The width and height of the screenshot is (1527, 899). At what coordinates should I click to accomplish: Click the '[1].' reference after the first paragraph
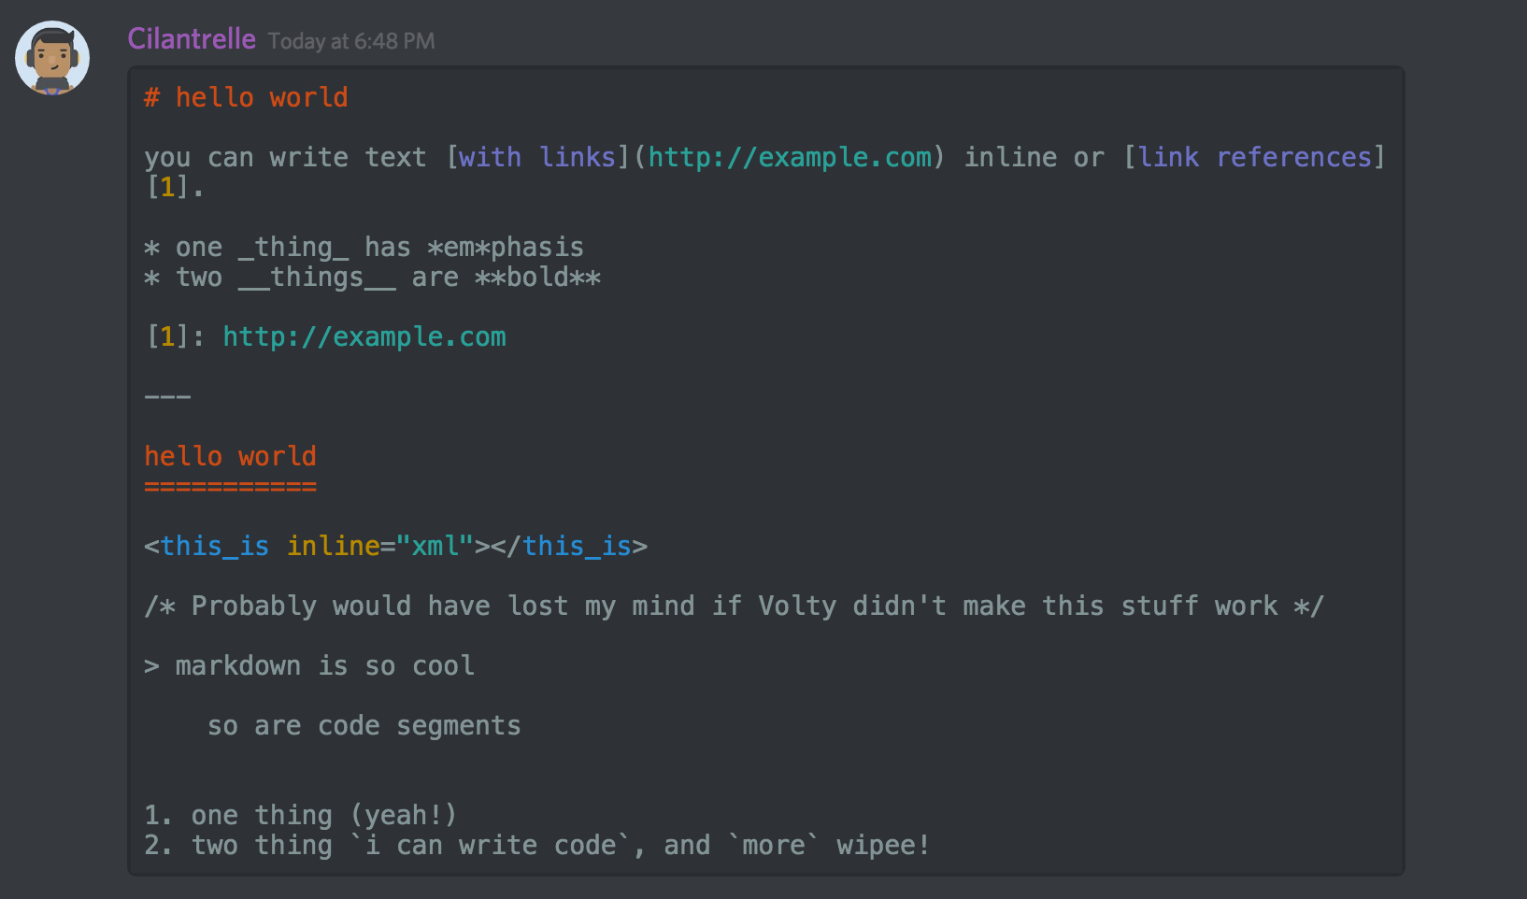coord(174,187)
